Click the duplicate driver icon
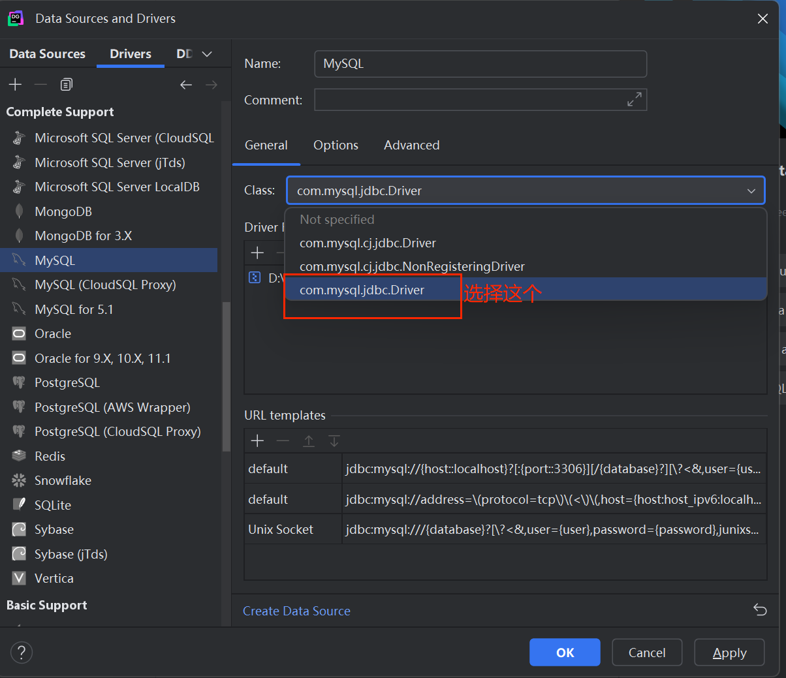 (66, 84)
